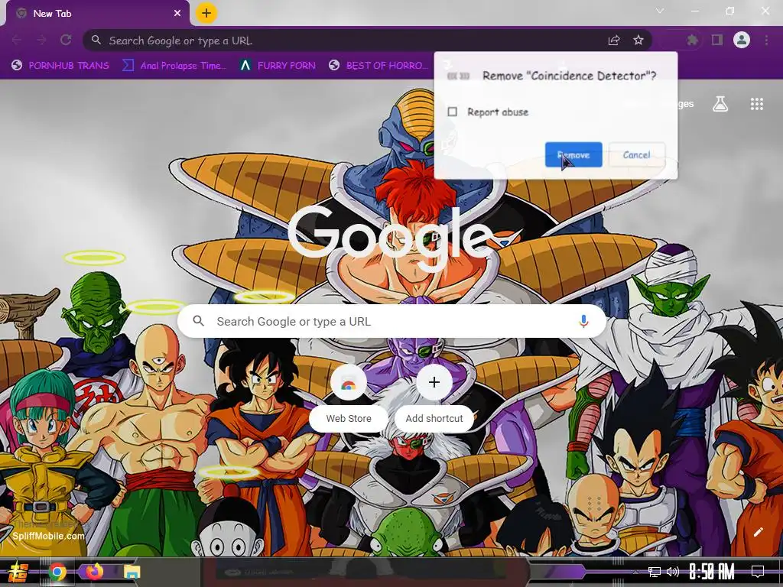
Task: Open the Windows Start button
Action: pyautogui.click(x=18, y=572)
